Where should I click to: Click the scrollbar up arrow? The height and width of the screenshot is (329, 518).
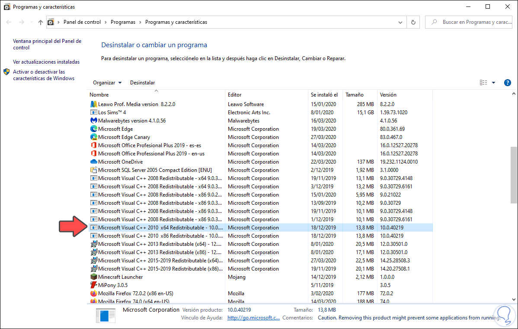tap(514, 94)
